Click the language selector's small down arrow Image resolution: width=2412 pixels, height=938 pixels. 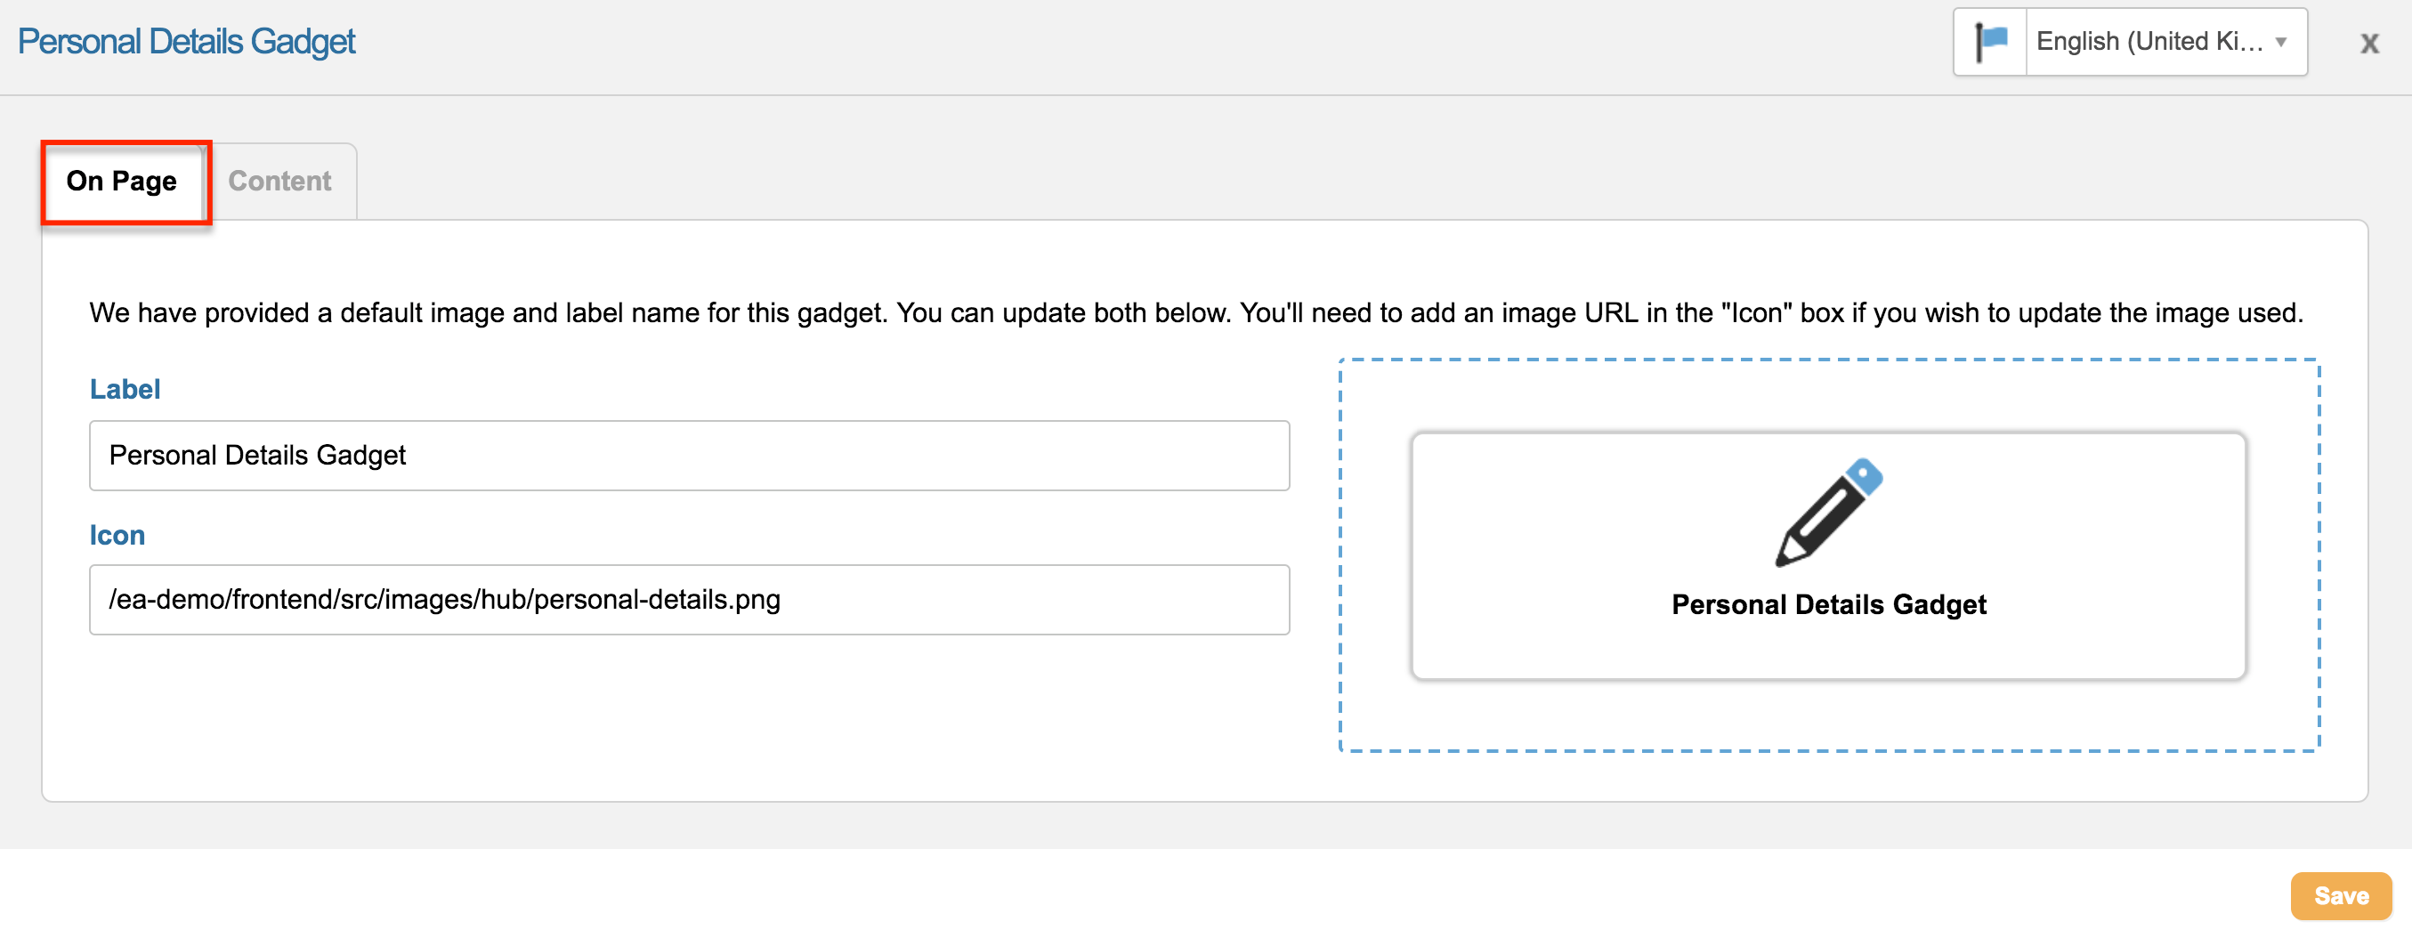pos(2281,42)
